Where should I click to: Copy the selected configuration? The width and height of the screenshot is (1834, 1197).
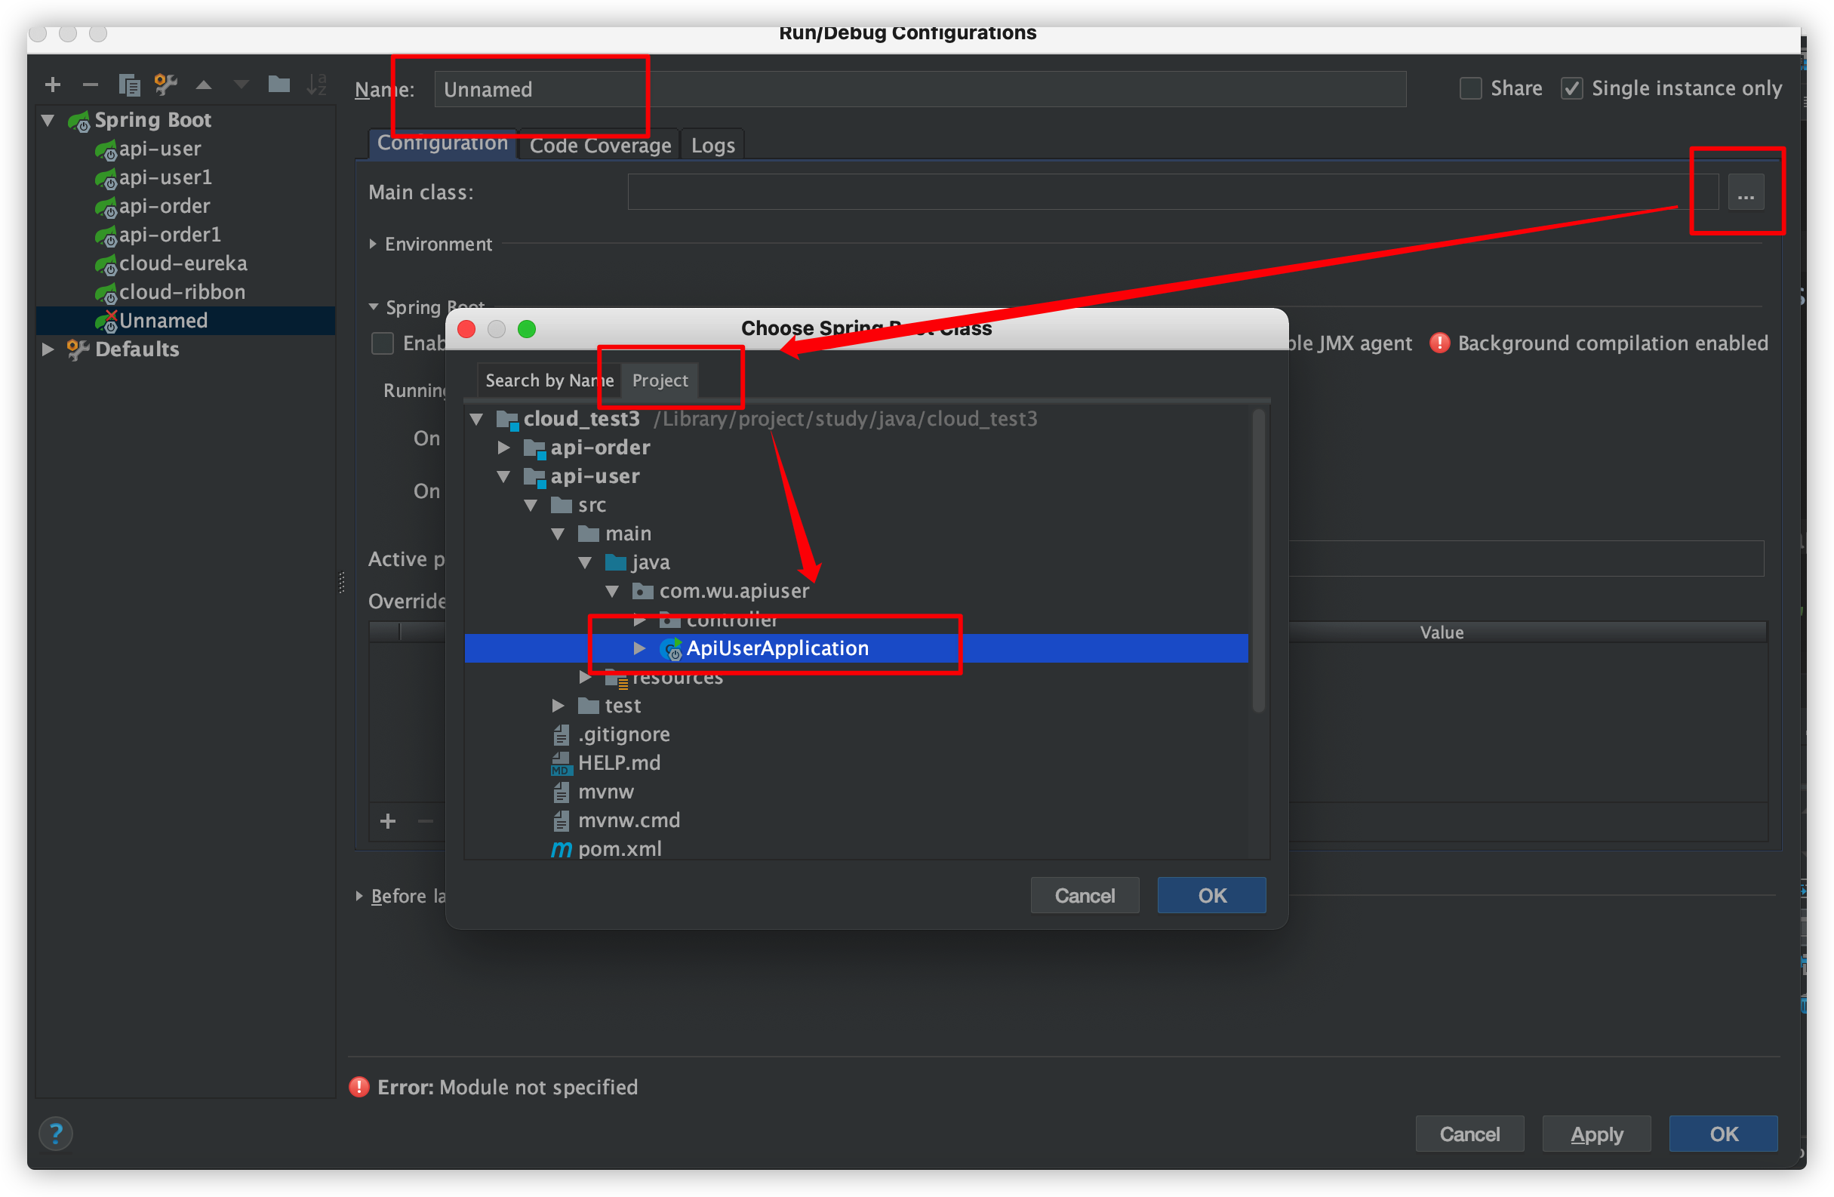tap(129, 85)
